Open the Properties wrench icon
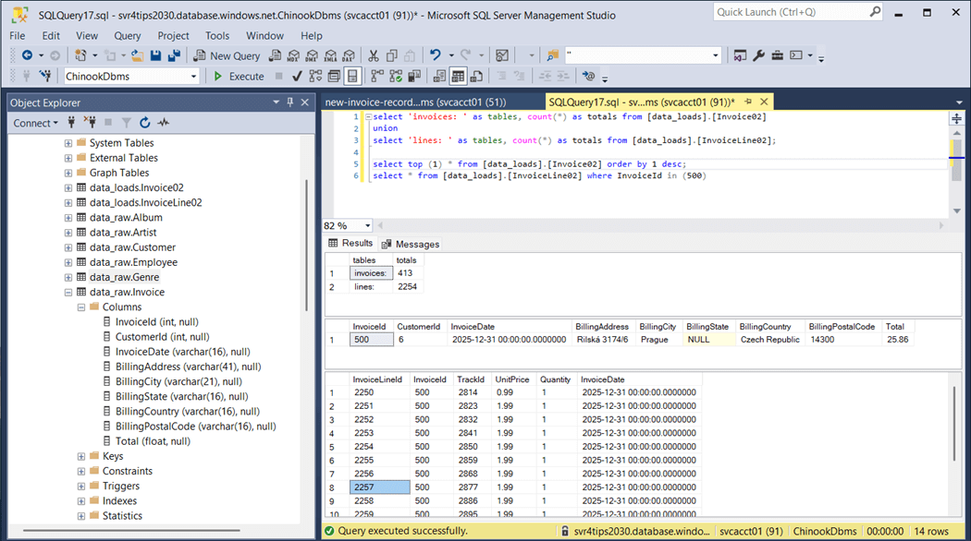Screen dimensions: 971x541 [x=759, y=55]
